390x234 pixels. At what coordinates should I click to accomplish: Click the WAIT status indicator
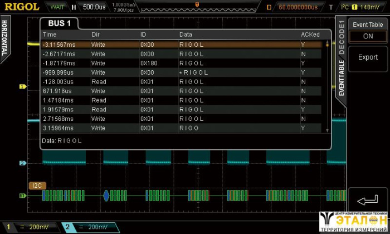(57, 7)
